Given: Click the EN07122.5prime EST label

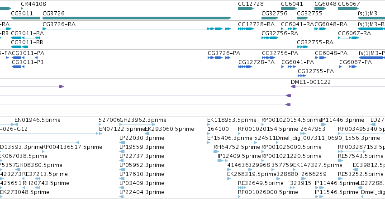Looking at the screenshot, I should tap(122, 129).
